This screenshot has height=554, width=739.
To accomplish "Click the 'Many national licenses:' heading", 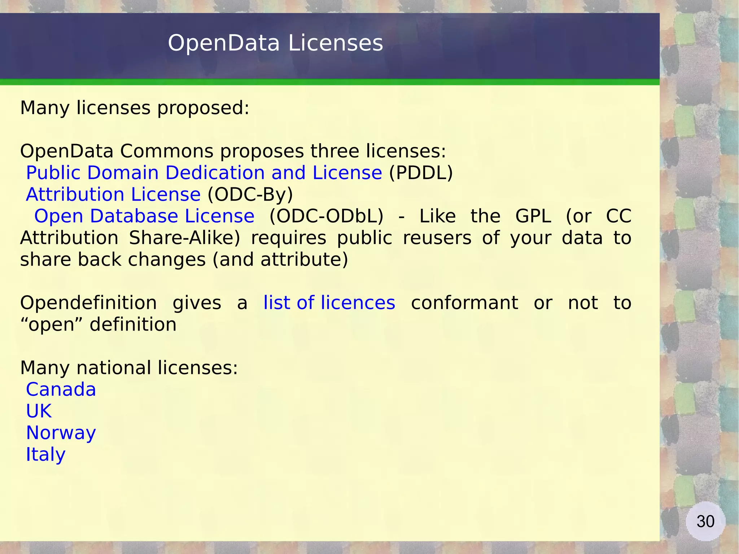I will click(129, 368).
